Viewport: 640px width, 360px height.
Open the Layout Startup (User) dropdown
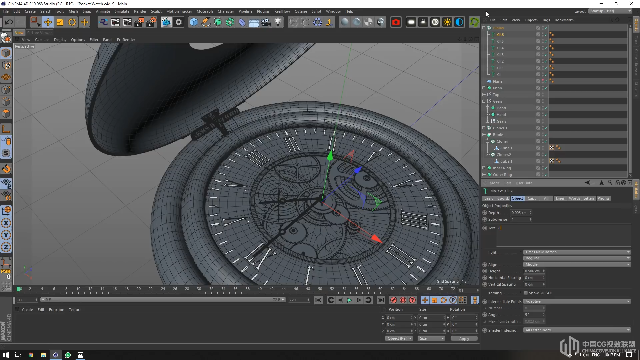click(x=610, y=11)
